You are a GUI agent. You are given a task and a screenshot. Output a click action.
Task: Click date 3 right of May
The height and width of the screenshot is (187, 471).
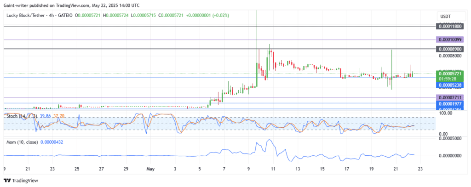[175, 169]
